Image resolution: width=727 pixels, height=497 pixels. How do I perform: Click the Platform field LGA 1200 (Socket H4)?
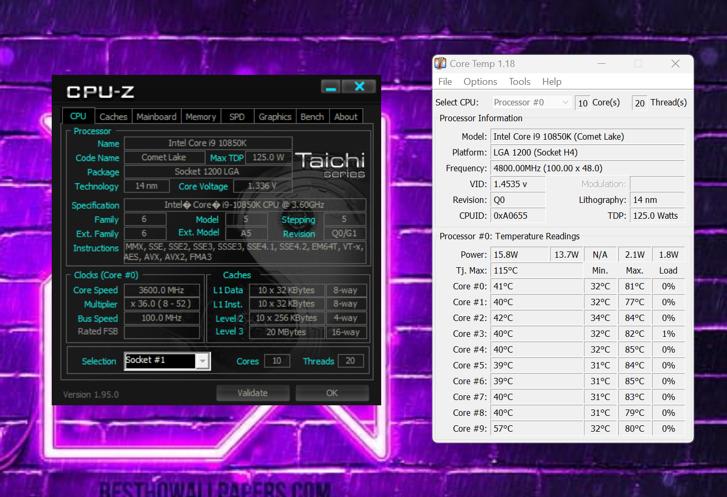(x=588, y=152)
